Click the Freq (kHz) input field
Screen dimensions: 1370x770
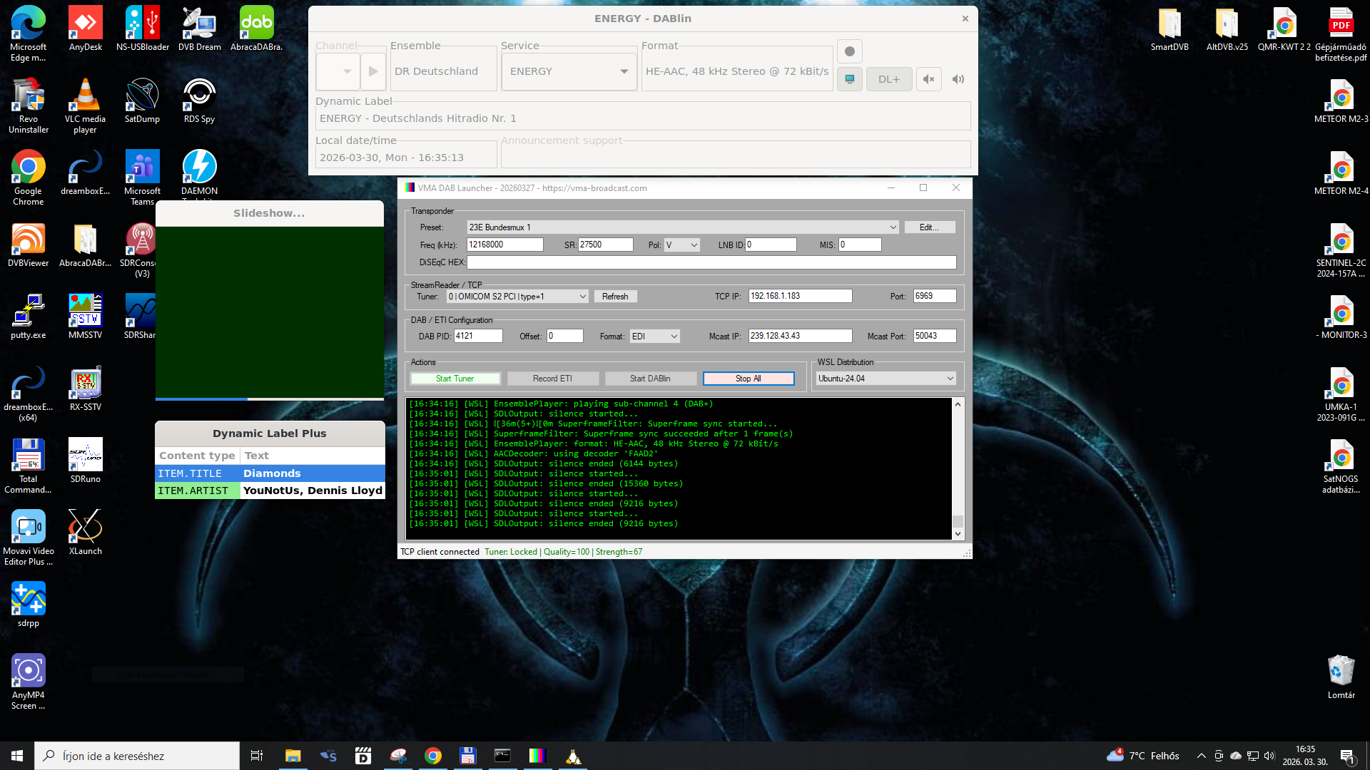(x=504, y=245)
